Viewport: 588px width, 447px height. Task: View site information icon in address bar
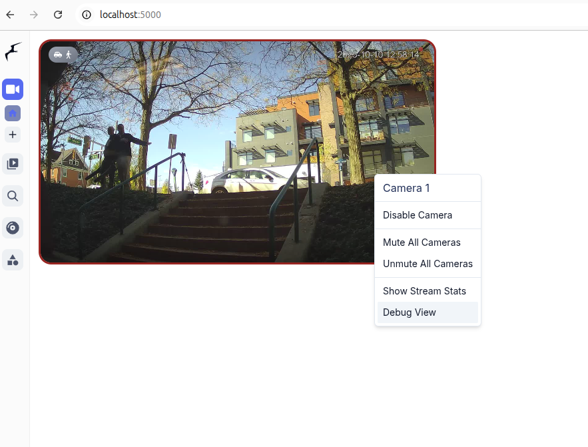(87, 15)
